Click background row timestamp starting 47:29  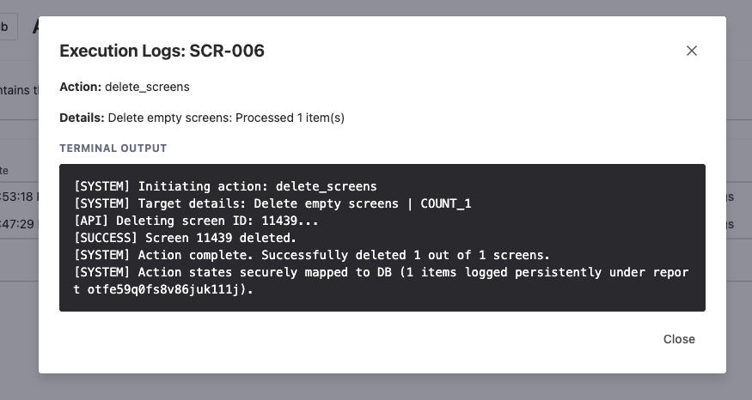(17, 224)
